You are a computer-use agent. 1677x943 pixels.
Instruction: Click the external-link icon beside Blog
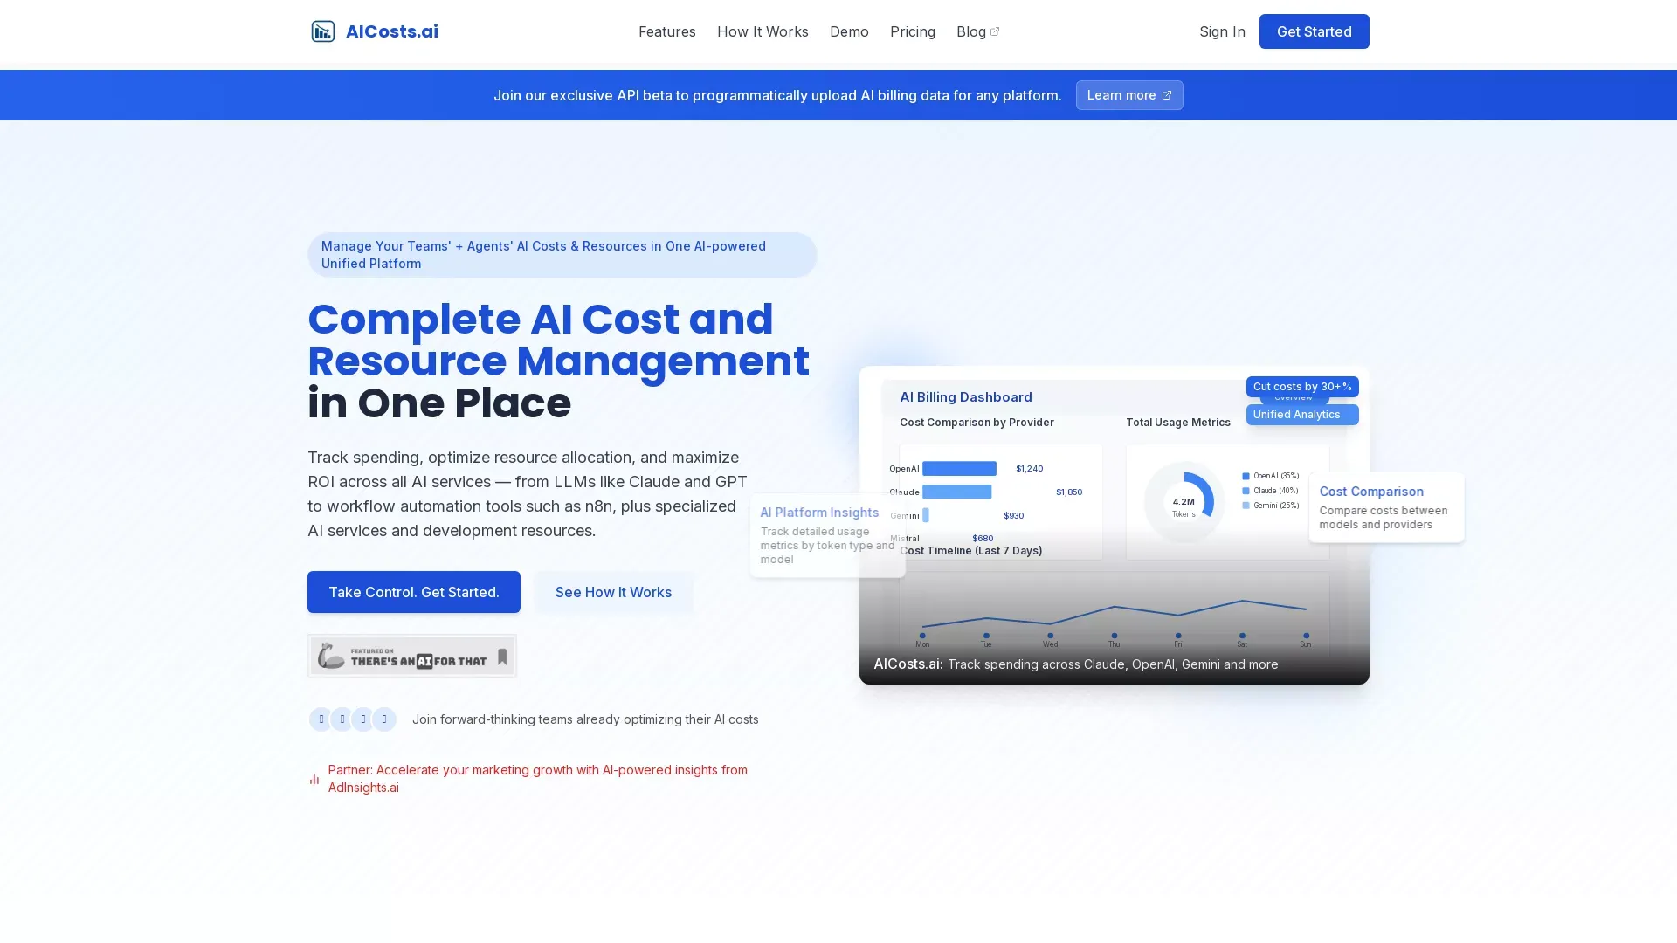click(994, 31)
